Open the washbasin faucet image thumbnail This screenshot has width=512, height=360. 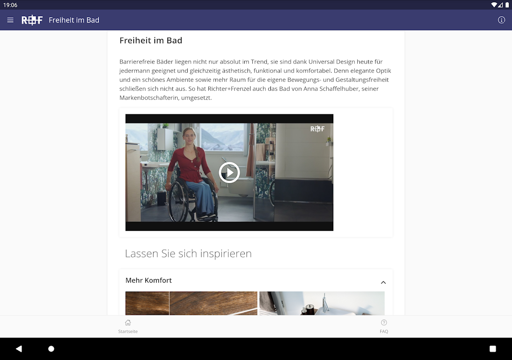322,303
